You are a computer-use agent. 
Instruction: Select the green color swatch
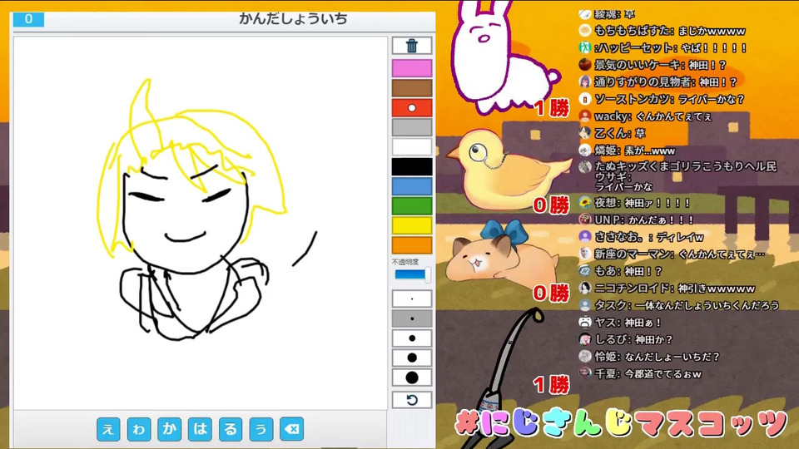coord(412,205)
